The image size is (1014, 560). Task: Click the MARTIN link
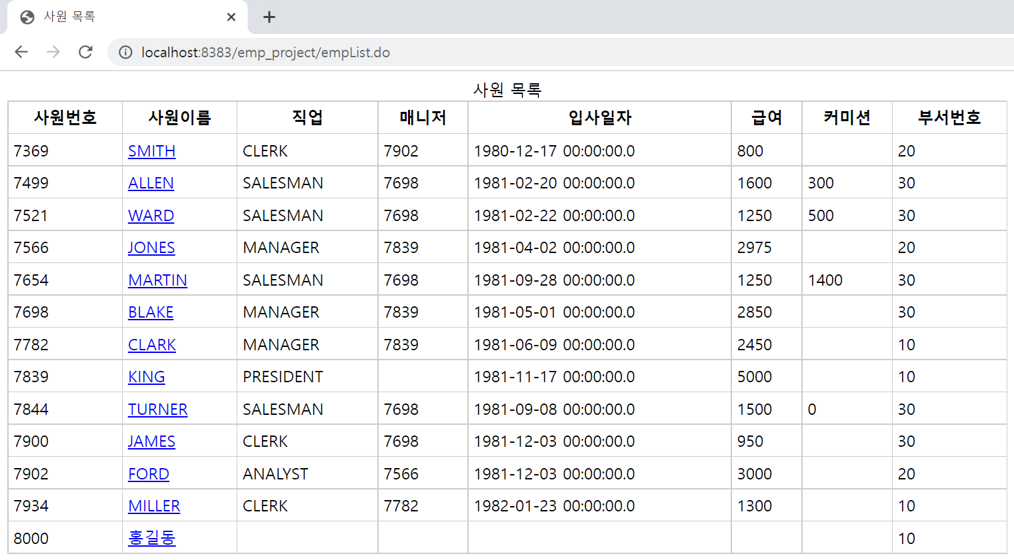(x=157, y=280)
